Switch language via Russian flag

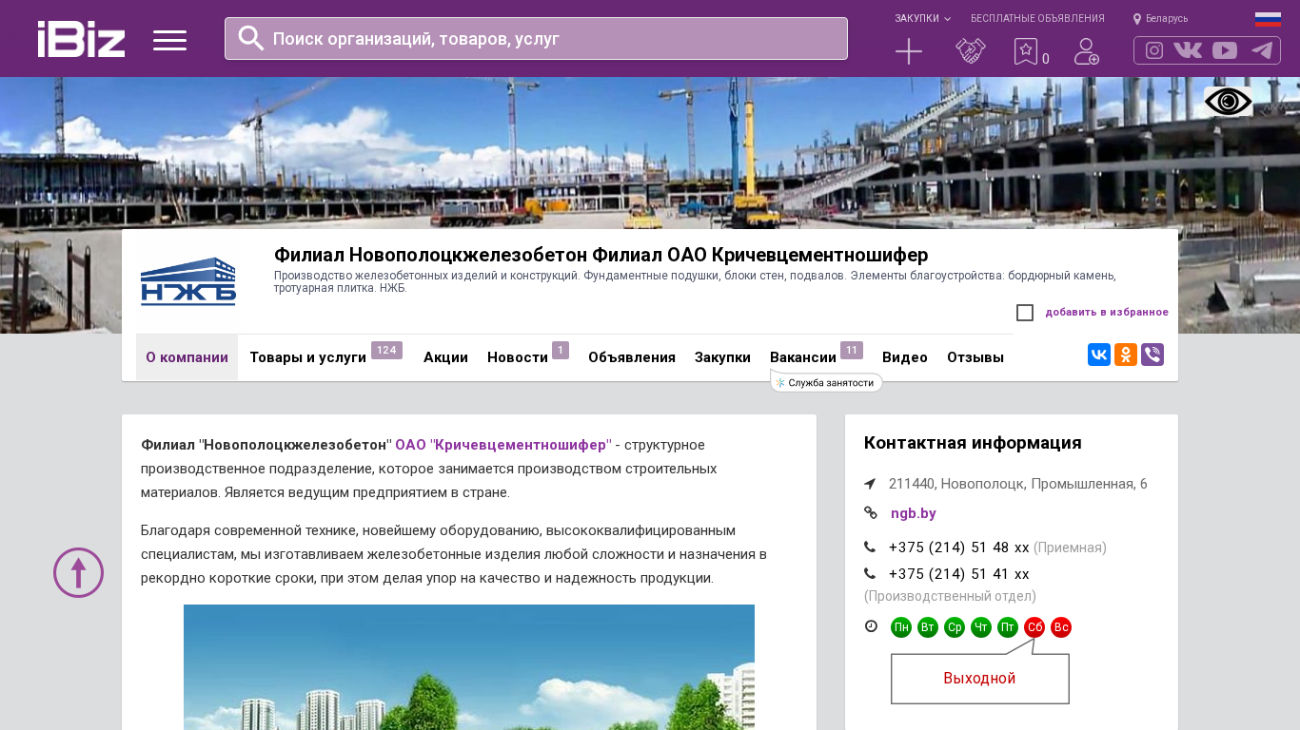(1268, 19)
